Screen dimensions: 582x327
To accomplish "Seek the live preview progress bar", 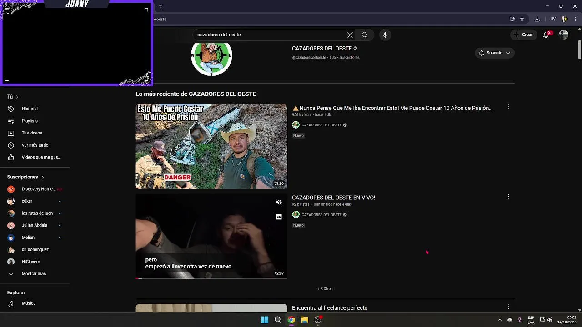I will 211,278.
